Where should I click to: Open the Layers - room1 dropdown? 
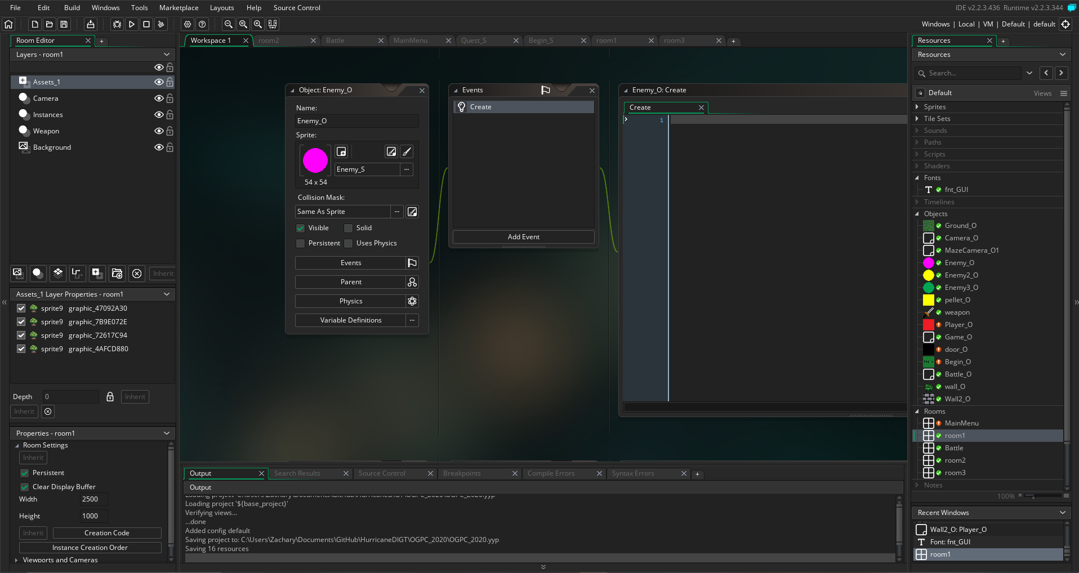pos(167,55)
